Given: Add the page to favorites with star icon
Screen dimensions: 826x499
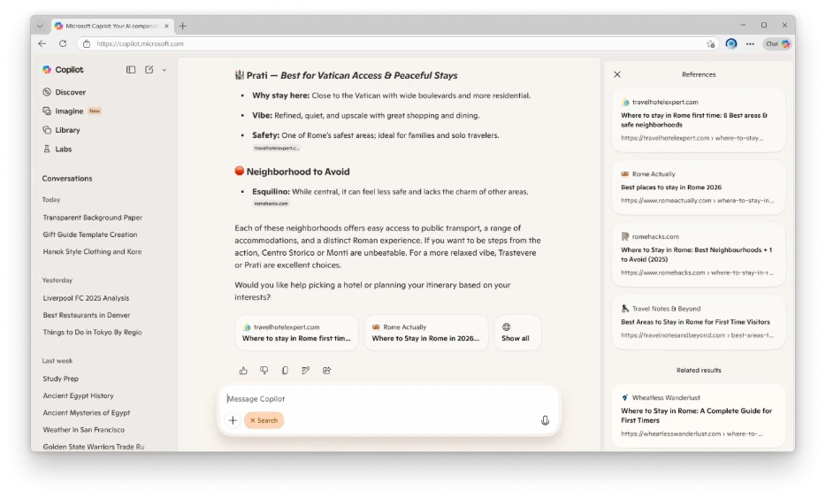Looking at the screenshot, I should coord(710,43).
